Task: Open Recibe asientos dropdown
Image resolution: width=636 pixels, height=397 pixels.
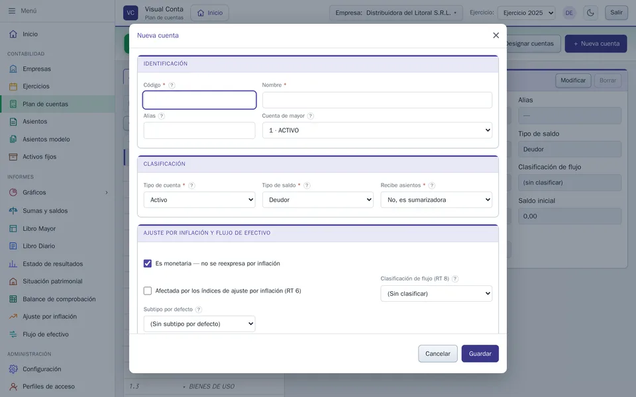Action: (437, 200)
